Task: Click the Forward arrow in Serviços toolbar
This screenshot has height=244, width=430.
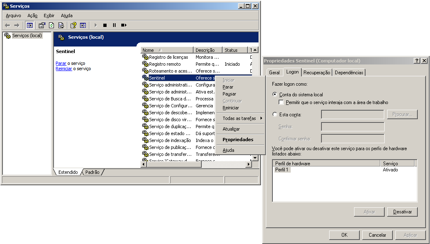Action: [x=17, y=25]
